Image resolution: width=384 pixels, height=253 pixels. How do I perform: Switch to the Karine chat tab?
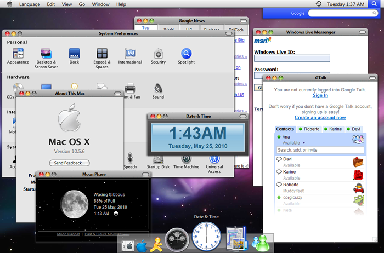(333, 129)
